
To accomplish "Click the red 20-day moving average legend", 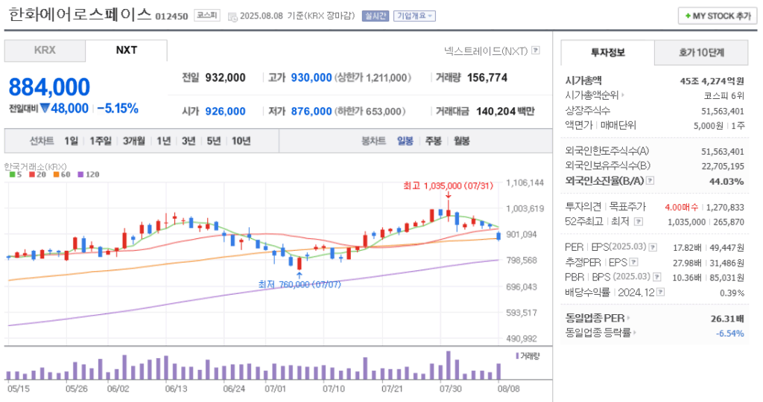I will (37, 174).
